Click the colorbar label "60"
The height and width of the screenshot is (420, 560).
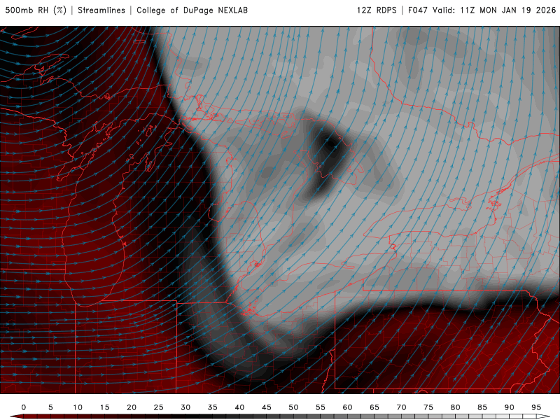[347, 407]
